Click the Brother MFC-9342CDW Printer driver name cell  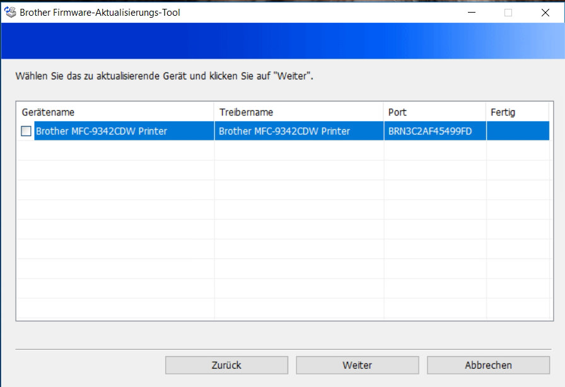click(x=299, y=131)
